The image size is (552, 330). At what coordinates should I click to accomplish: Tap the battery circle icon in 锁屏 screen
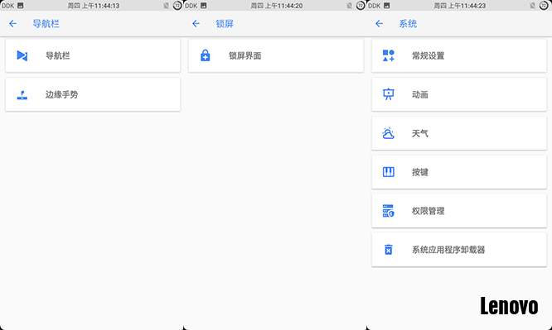[x=361, y=6]
